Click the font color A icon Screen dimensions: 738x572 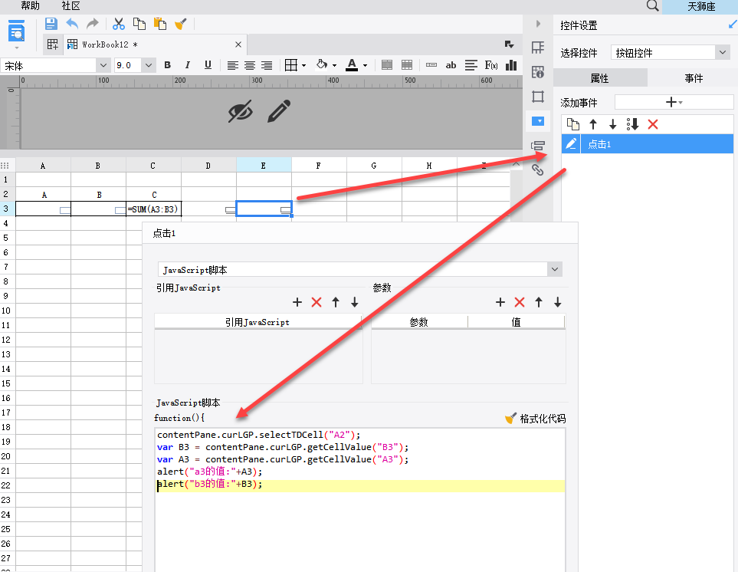point(352,65)
